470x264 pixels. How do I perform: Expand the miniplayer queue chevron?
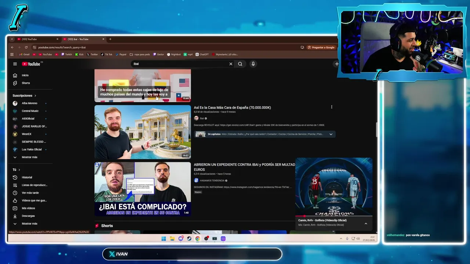366,223
